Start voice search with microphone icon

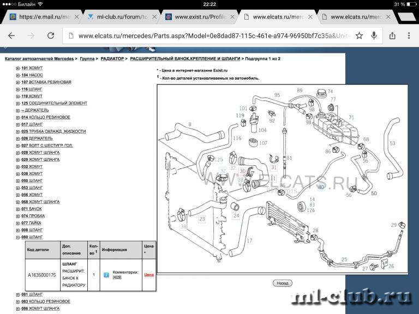click(x=374, y=36)
